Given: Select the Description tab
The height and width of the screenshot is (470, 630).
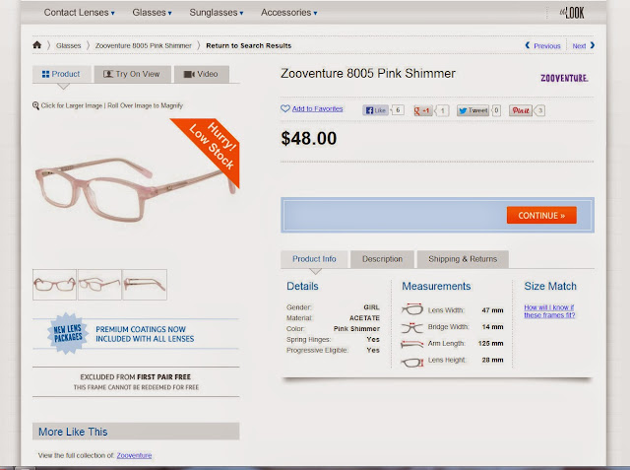Looking at the screenshot, I should pyautogui.click(x=382, y=259).
